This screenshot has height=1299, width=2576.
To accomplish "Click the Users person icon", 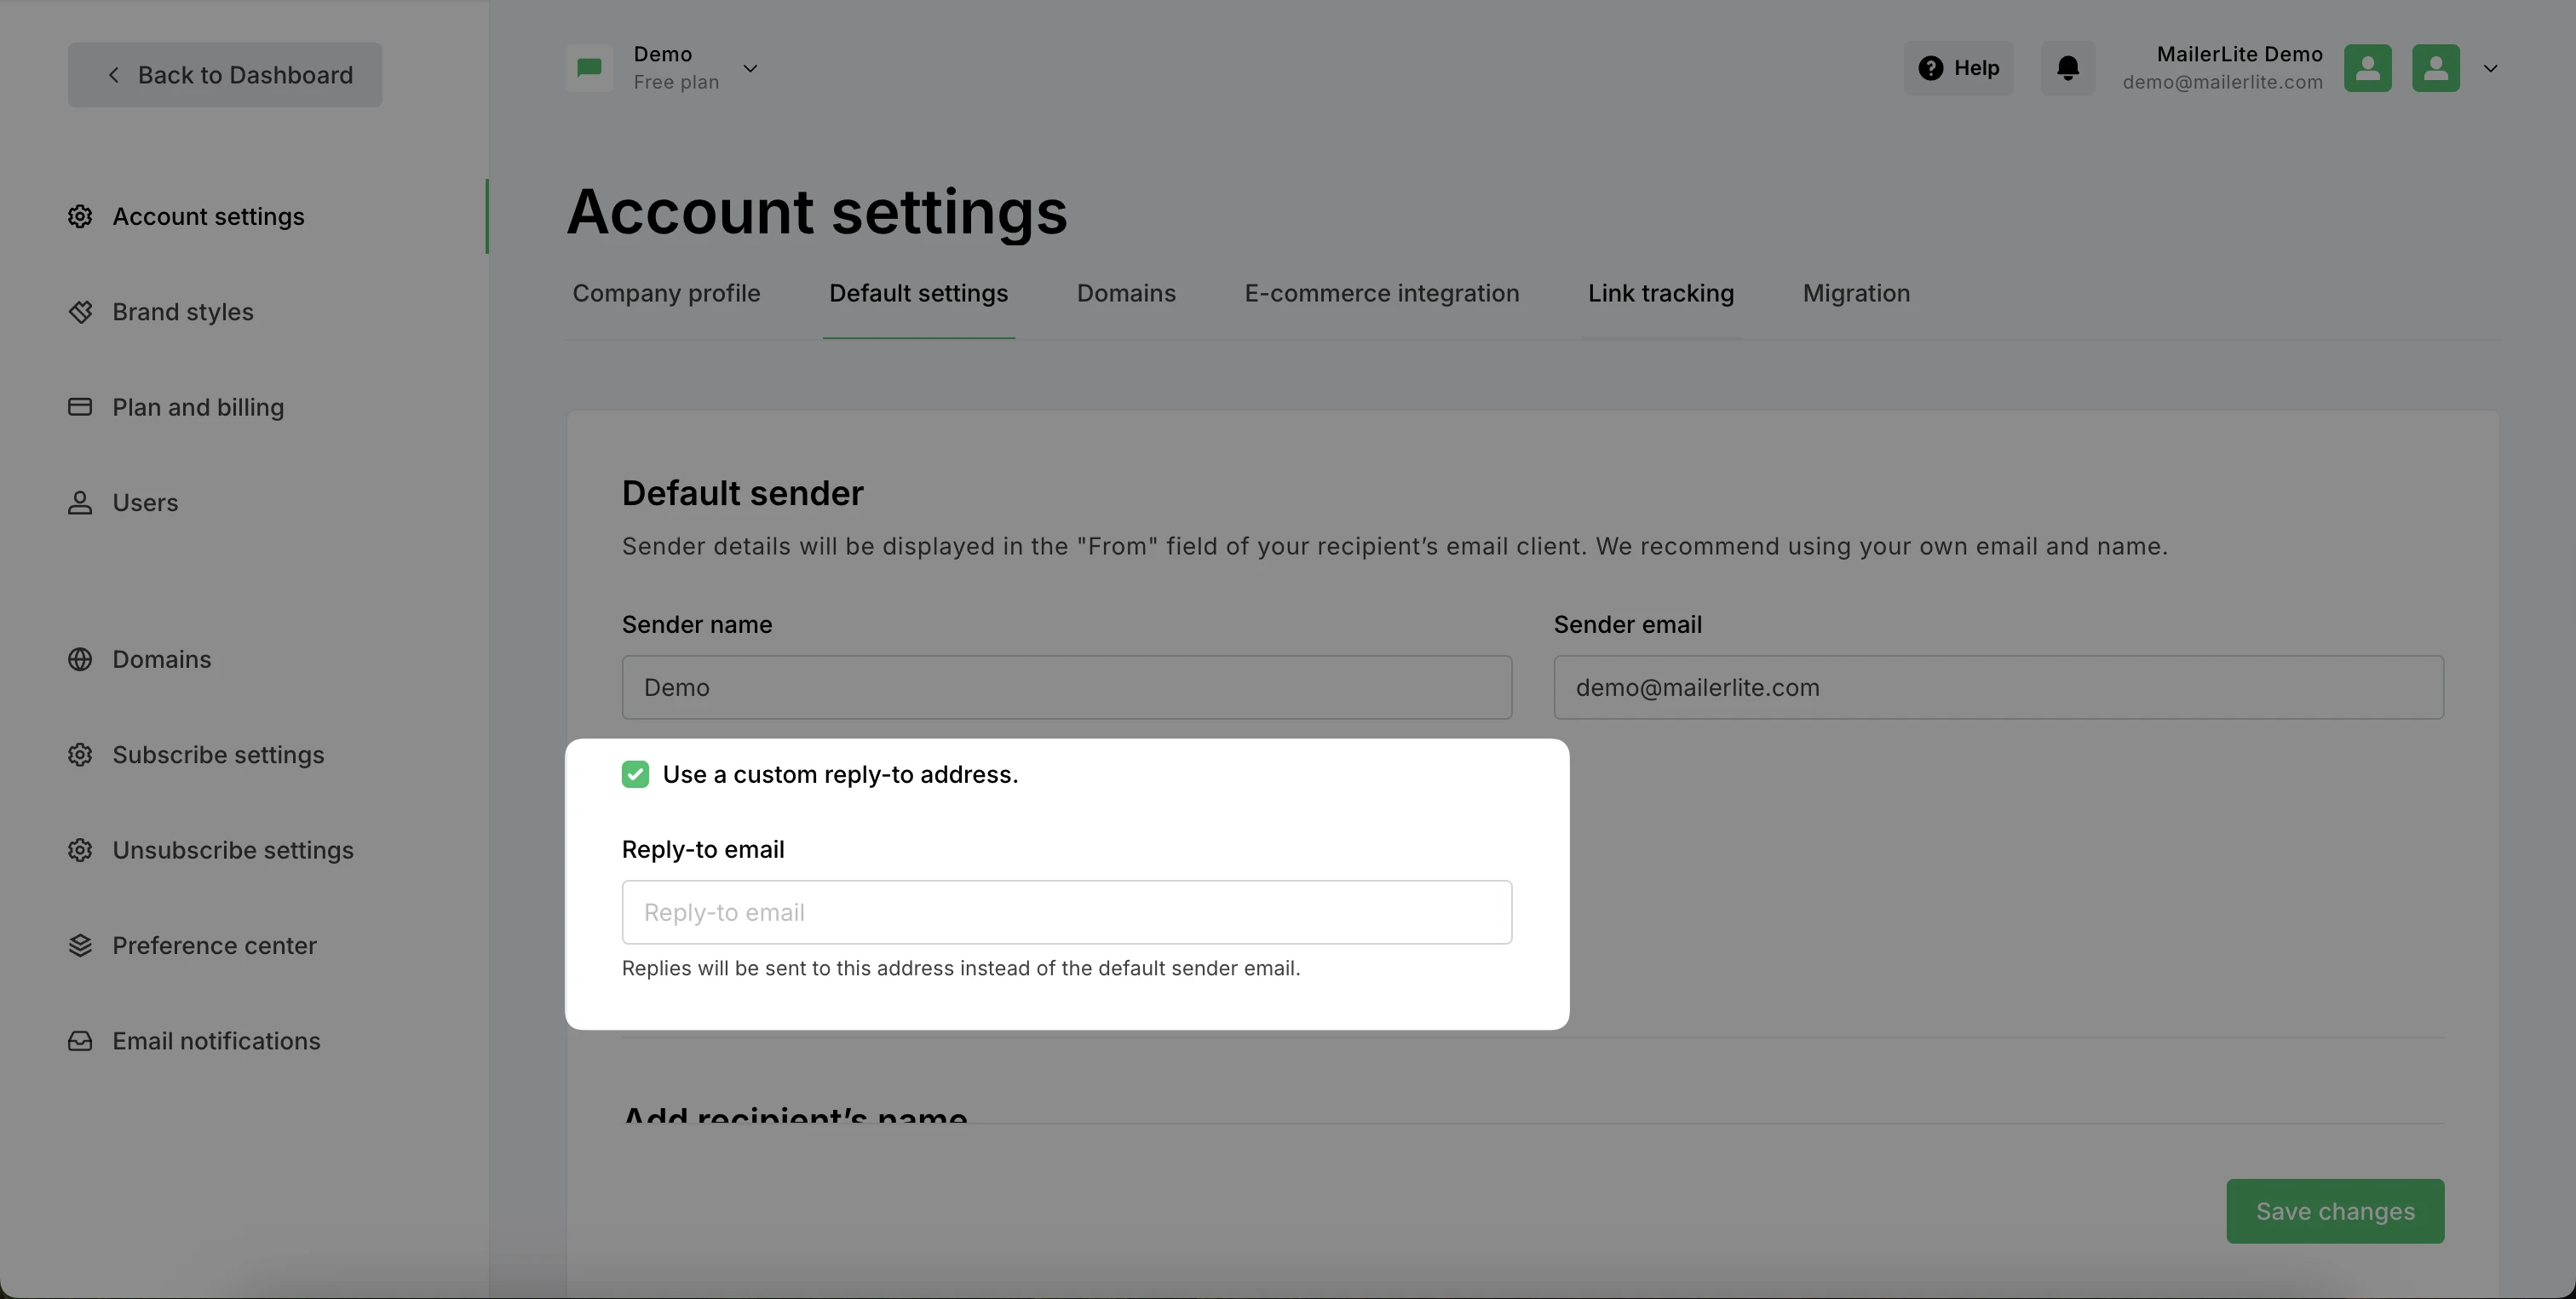I will point(80,503).
